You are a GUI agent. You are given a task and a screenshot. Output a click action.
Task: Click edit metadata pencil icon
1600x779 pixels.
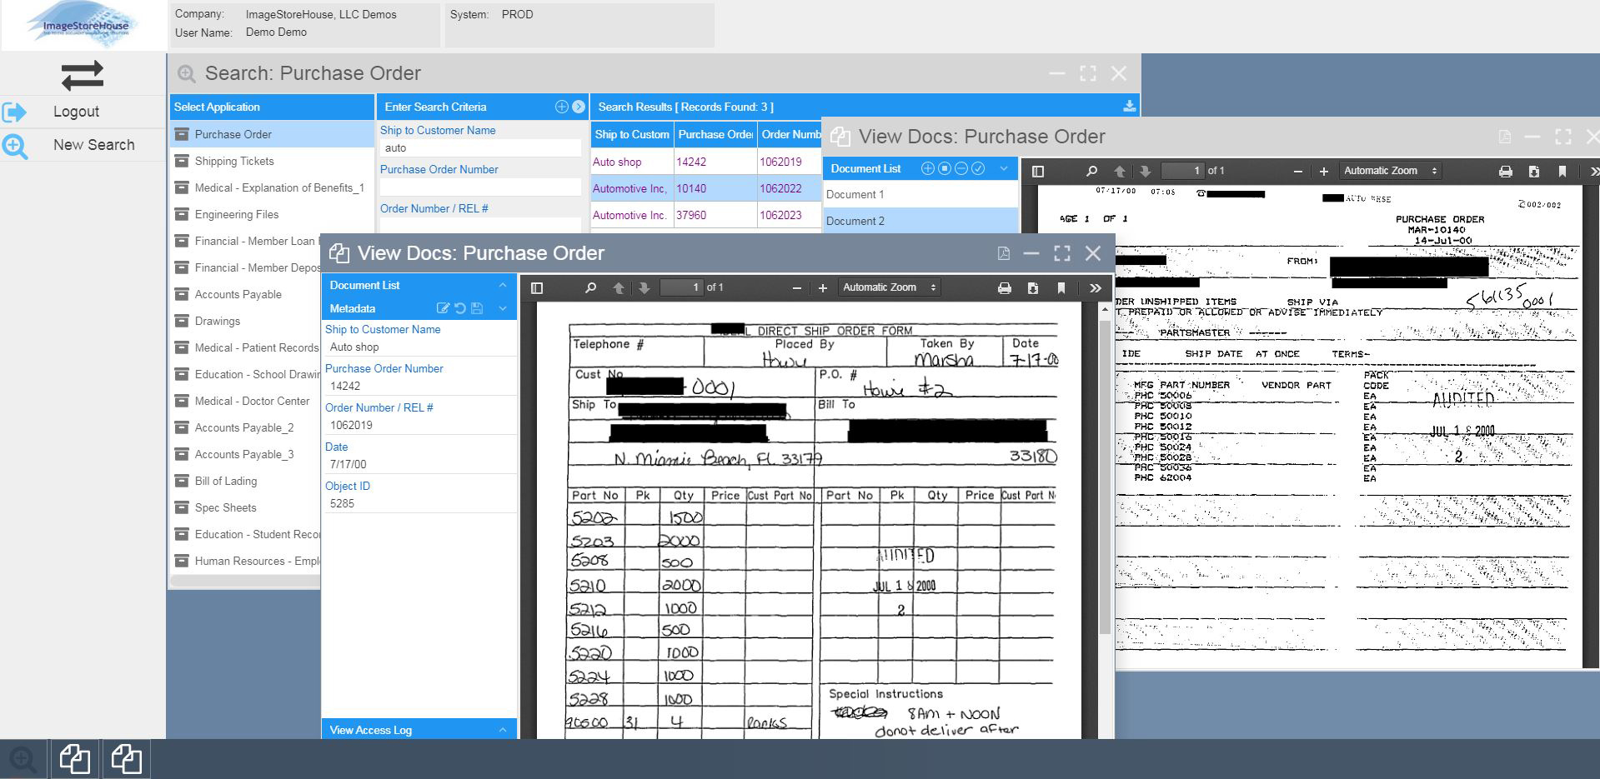[443, 308]
